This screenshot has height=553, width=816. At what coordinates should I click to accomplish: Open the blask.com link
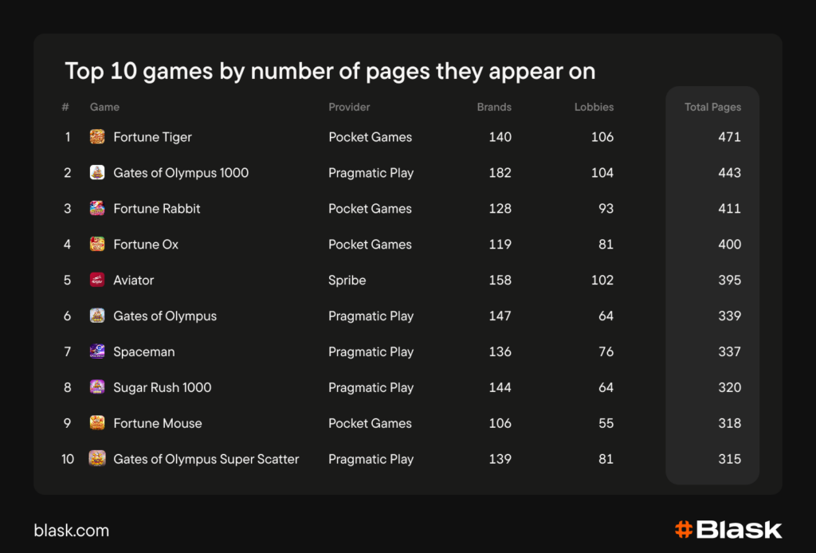point(72,531)
